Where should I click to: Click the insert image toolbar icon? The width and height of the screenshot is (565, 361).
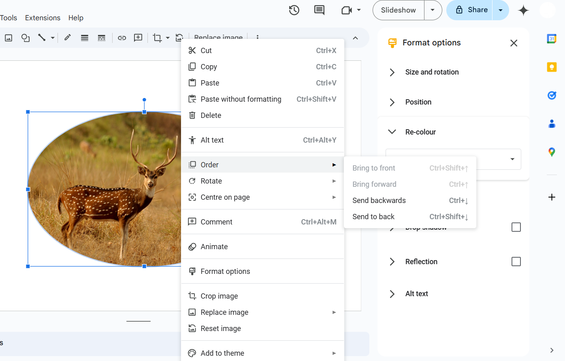[x=9, y=38]
